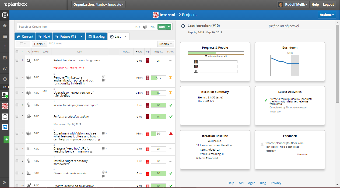Click hourglass status of Upgrade nServiceBus item
Screen dimensions: 340x188
coord(170,93)
